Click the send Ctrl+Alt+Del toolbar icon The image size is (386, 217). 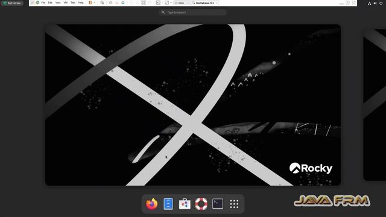tap(102, 2)
